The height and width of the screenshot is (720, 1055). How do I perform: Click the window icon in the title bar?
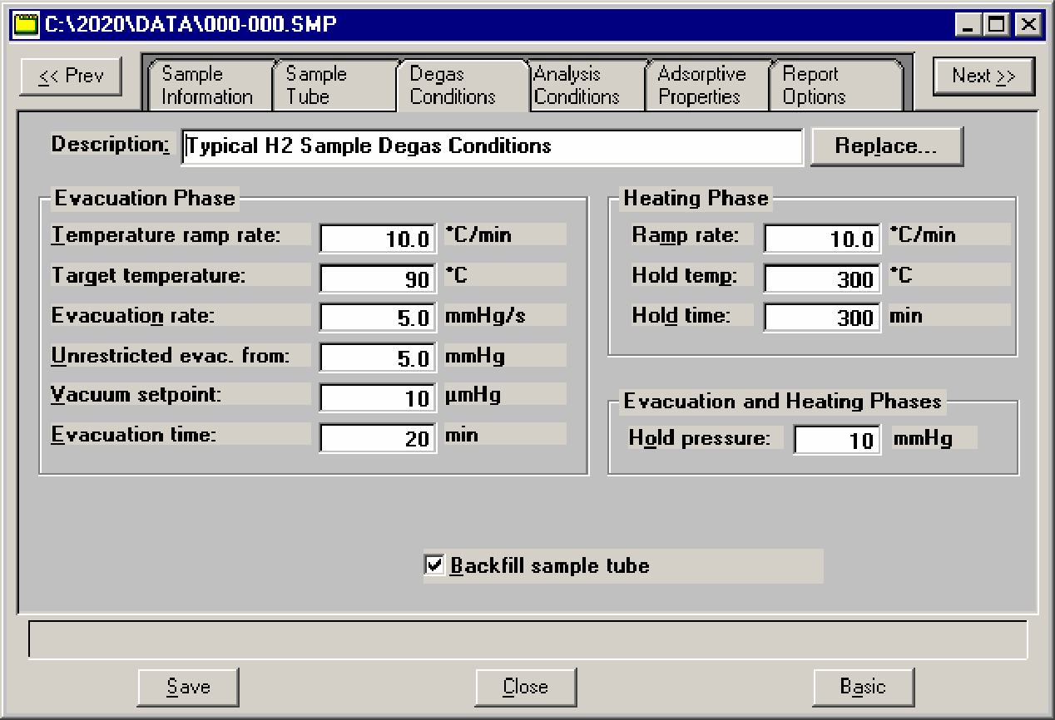pos(27,24)
